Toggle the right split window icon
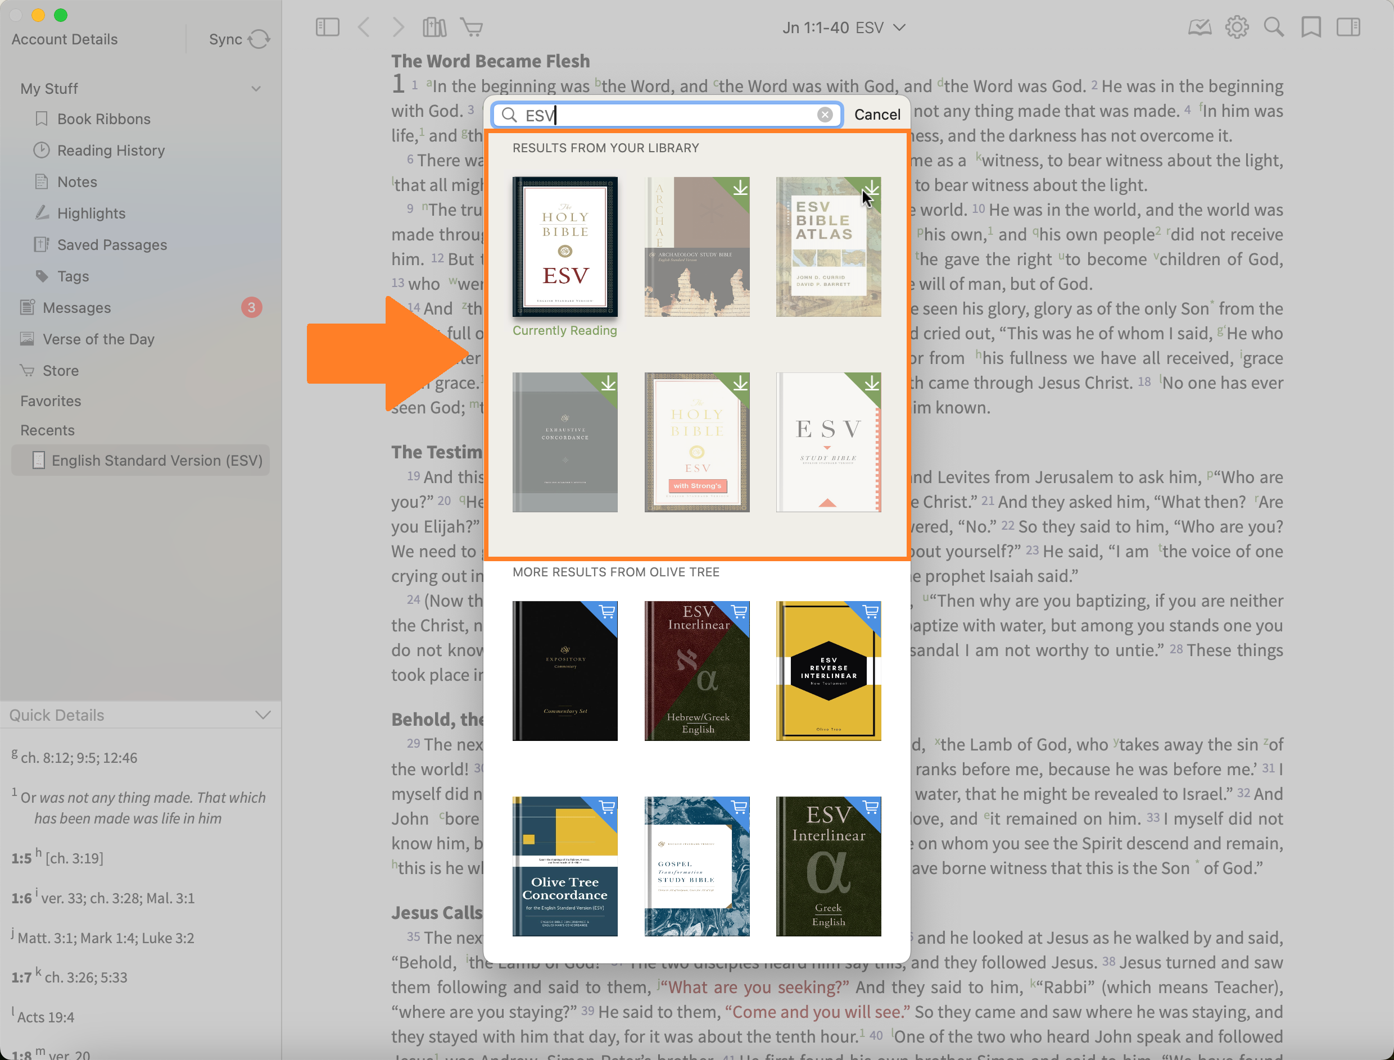 [1348, 27]
